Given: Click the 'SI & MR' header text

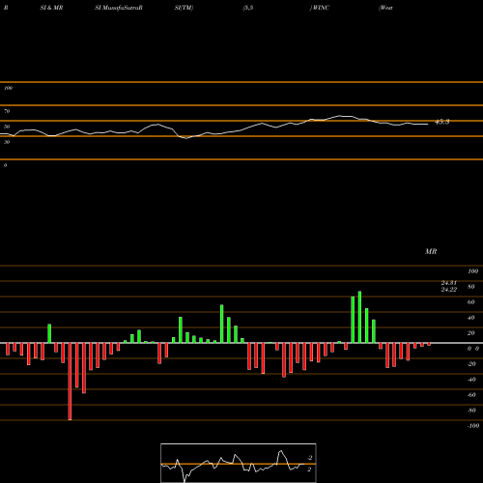Looking at the screenshot, I should pos(51,8).
